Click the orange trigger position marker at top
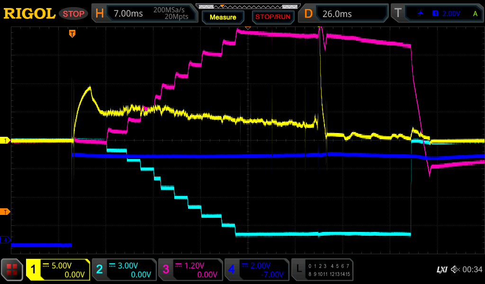The height and width of the screenshot is (284, 485). point(72,33)
